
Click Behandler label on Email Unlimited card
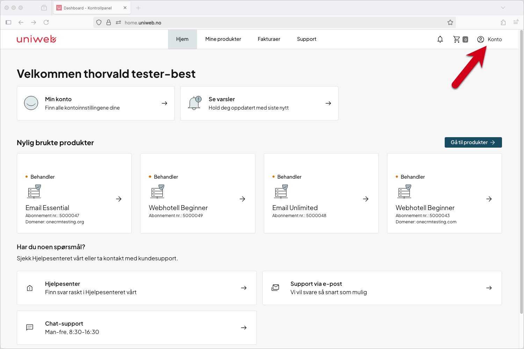pos(289,177)
